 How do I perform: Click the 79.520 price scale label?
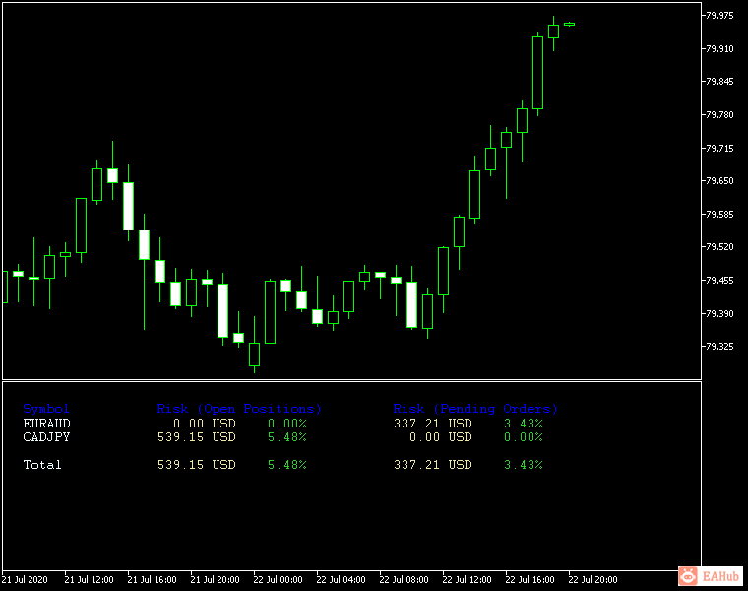point(719,247)
